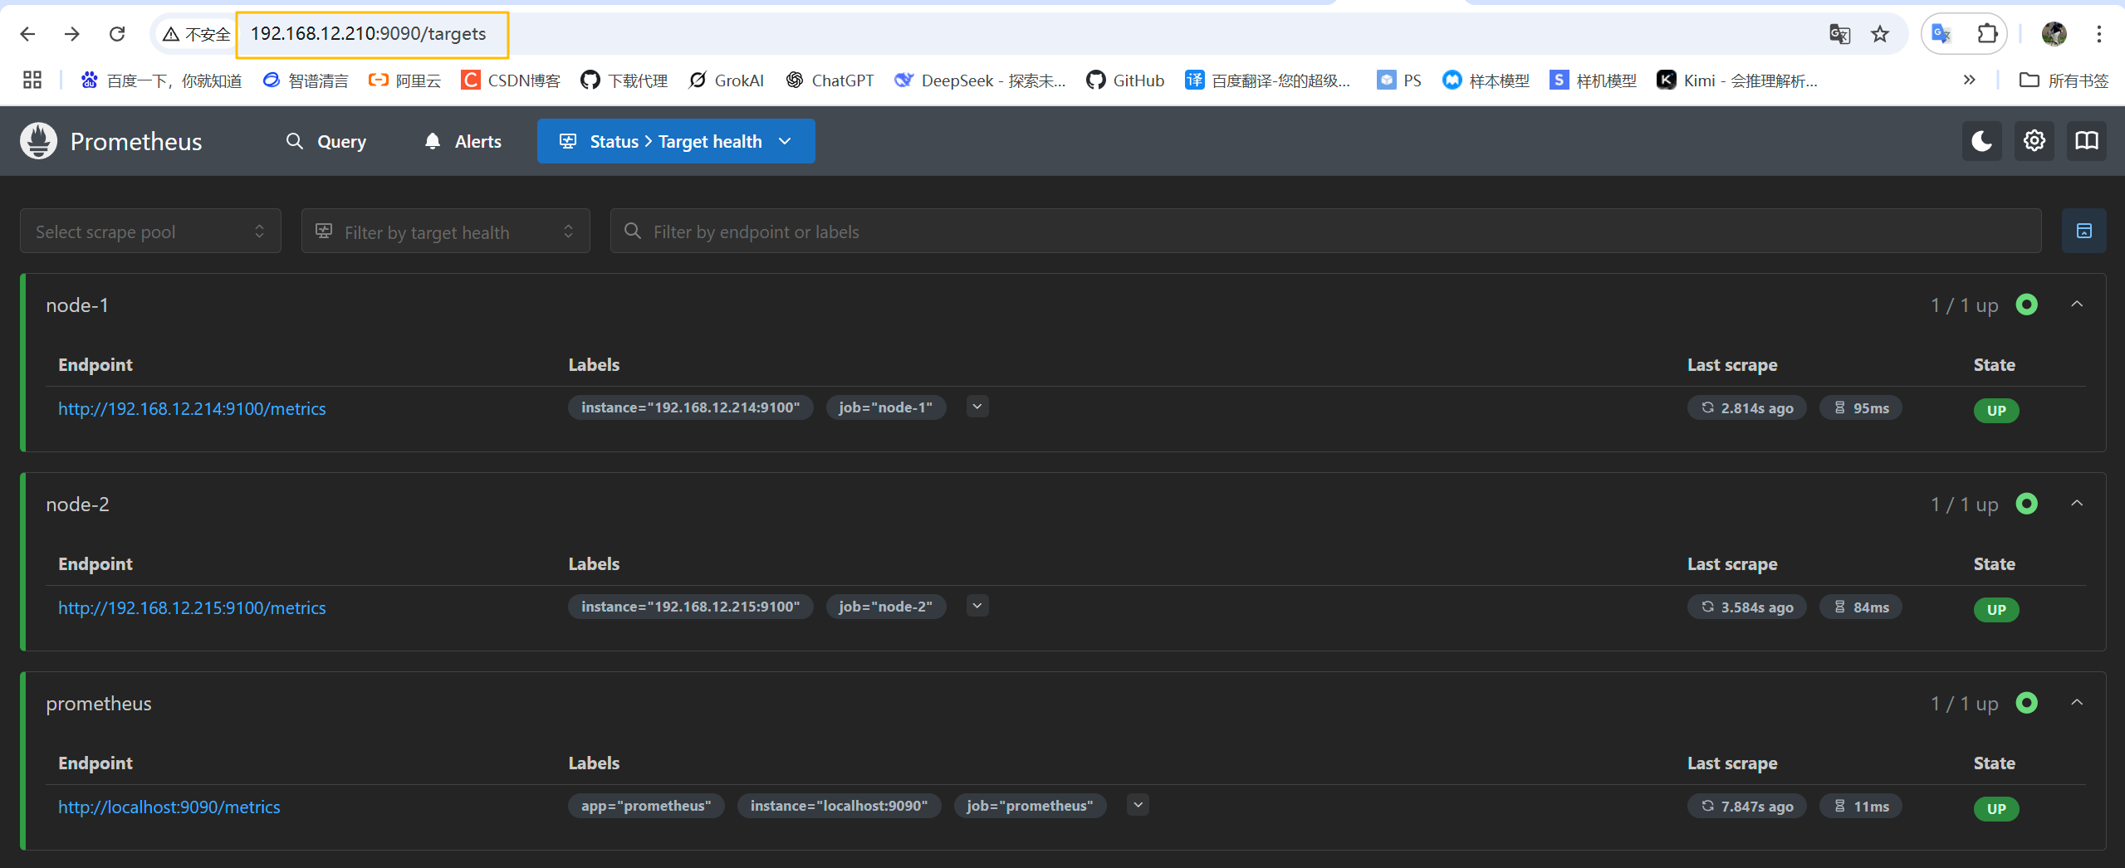Click instance="192.168.12.214:9100" label
This screenshot has height=868, width=2125.
pos(690,407)
